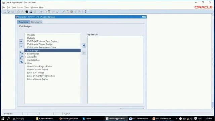Select EVN Total Estimate Cost Budget
Image resolution: width=215 pixels, height=121 pixels.
(x=42, y=41)
